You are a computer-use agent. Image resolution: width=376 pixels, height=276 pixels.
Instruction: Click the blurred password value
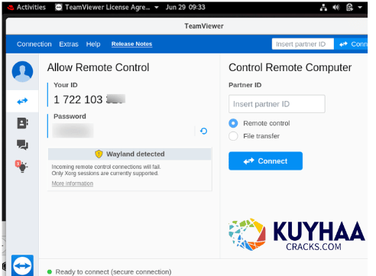point(73,131)
